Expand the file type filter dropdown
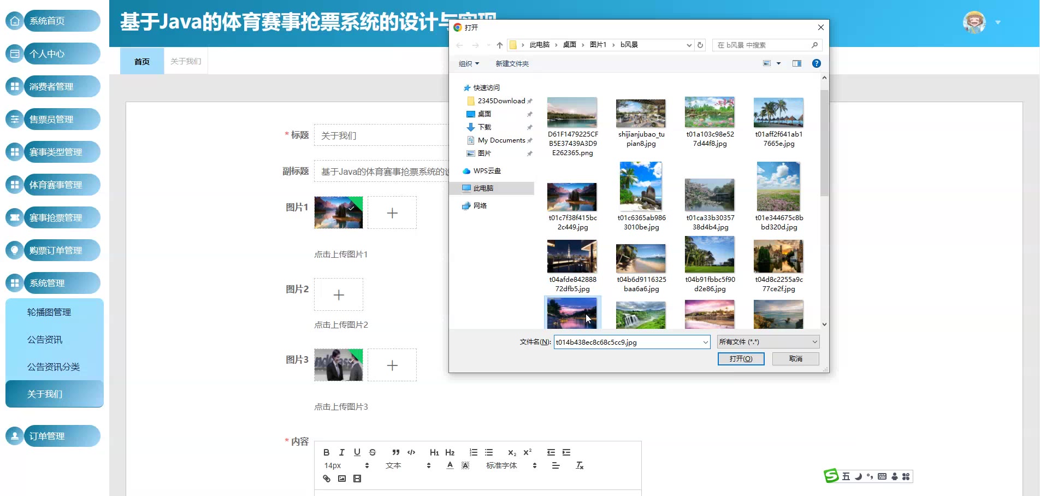1040x496 pixels. pyautogui.click(x=768, y=342)
